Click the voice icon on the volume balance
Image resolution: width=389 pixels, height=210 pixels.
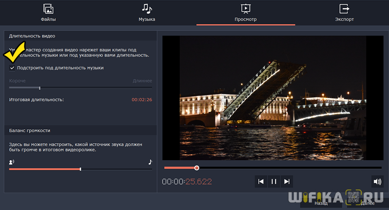[x=12, y=162]
